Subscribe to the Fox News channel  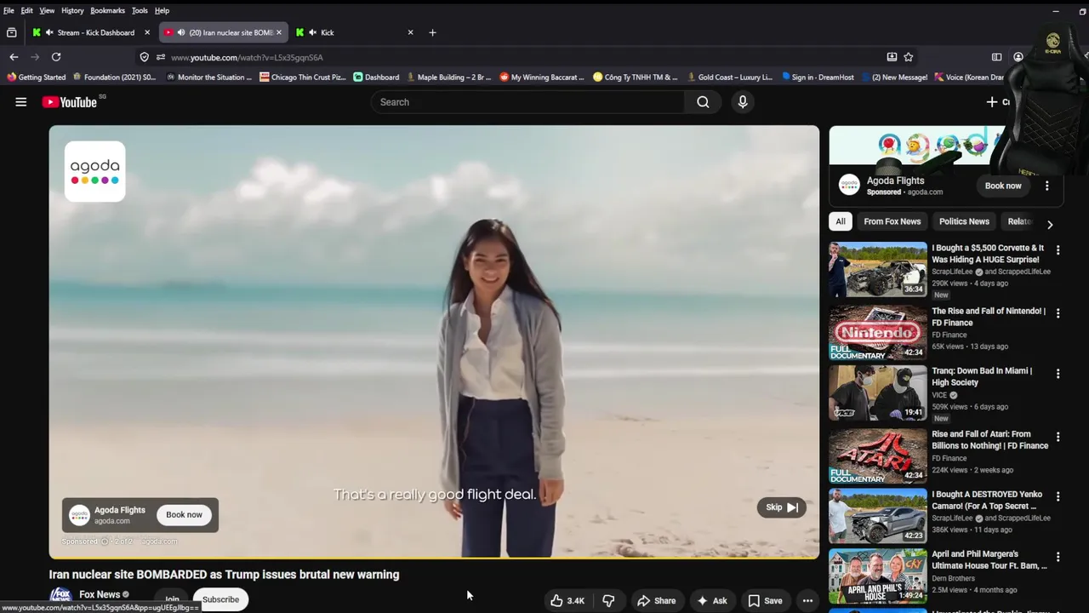pyautogui.click(x=220, y=599)
